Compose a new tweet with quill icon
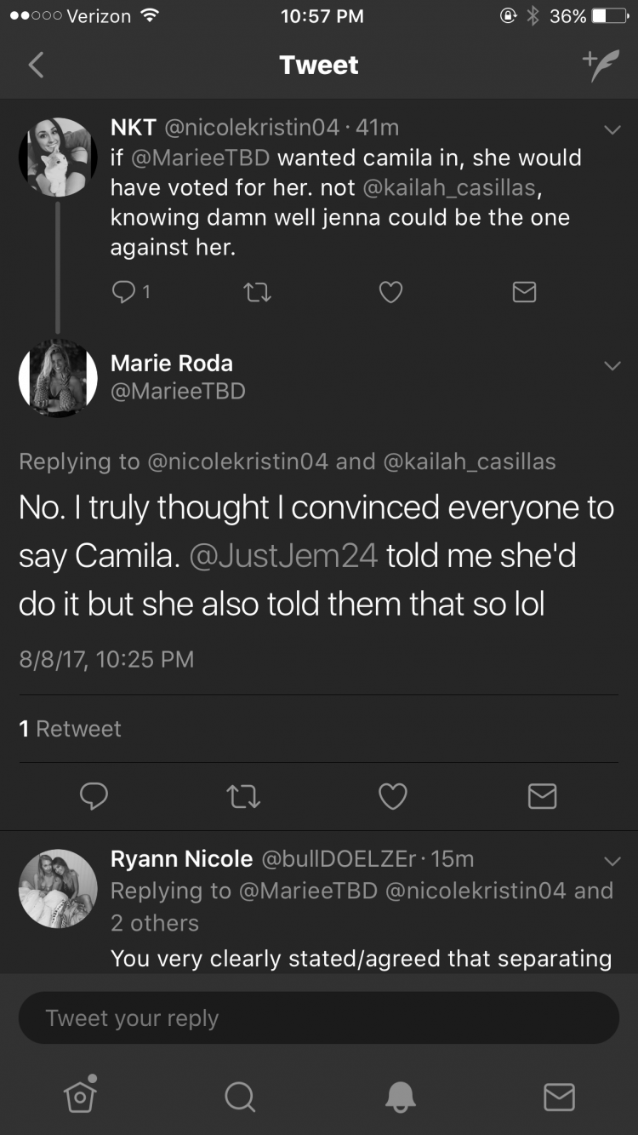Screen dimensions: 638x1135 pos(601,65)
